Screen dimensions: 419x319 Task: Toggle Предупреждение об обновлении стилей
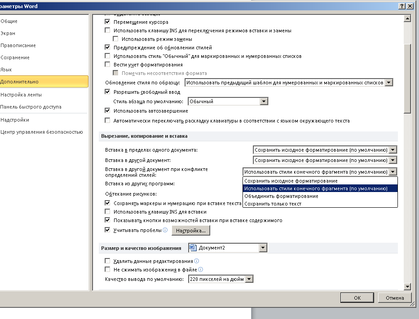(107, 47)
